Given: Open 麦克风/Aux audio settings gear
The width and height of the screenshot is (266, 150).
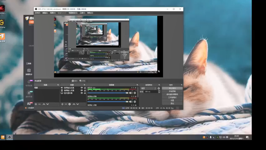Looking at the screenshot, I should (x=135, y=93).
